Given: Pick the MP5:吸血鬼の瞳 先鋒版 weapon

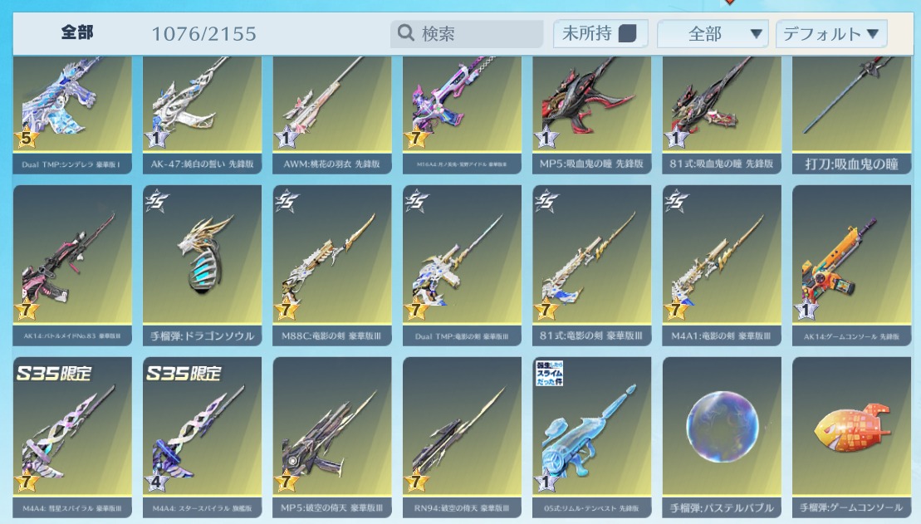Looking at the screenshot, I should (x=592, y=115).
